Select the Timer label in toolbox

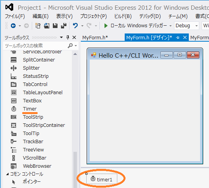coord(30,109)
